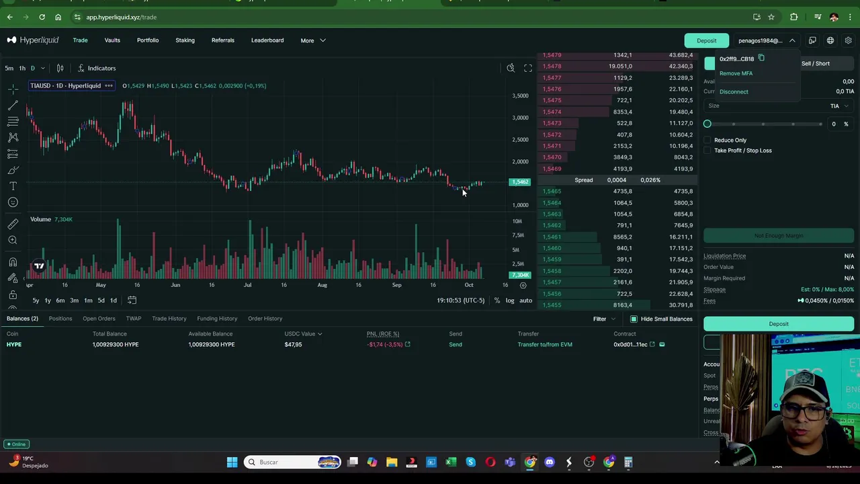Open Excel from the taskbar
This screenshot has width=860, height=484.
pos(451,462)
